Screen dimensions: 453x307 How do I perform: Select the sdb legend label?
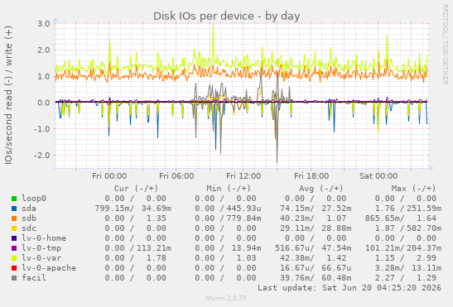coord(29,218)
